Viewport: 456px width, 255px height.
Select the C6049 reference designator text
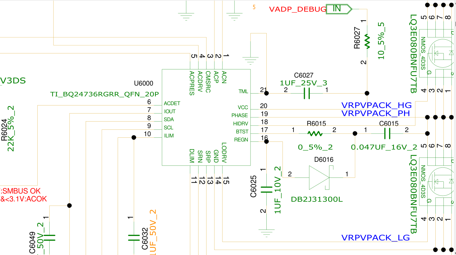[32, 243]
